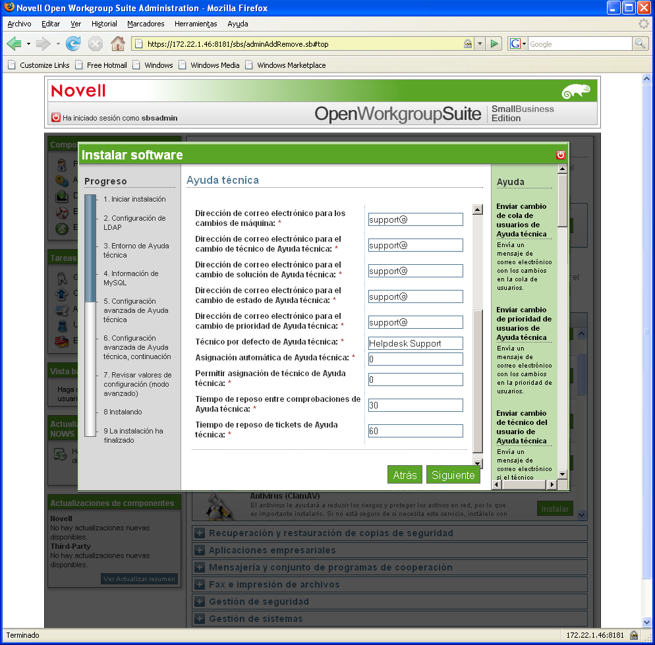655x645 pixels.
Task: Go back with the Firefox back arrow
Action: click(x=14, y=43)
